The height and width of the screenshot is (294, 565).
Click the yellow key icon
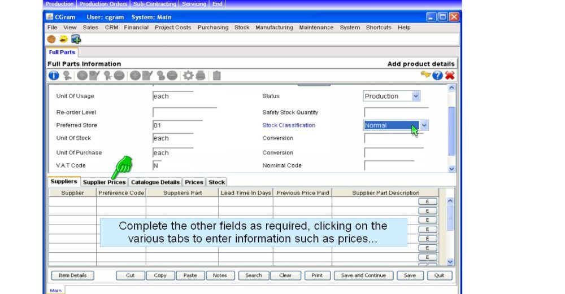[x=425, y=75]
